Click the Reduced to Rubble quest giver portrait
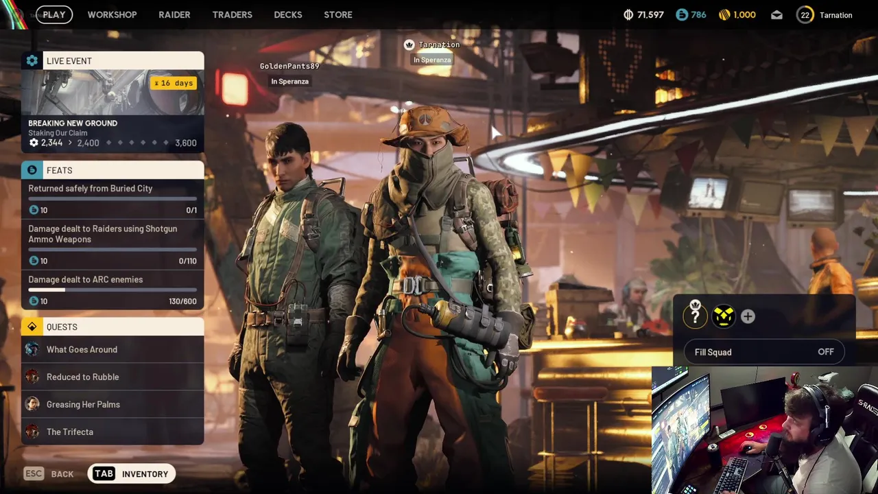Viewport: 878px width, 494px height. coord(32,377)
